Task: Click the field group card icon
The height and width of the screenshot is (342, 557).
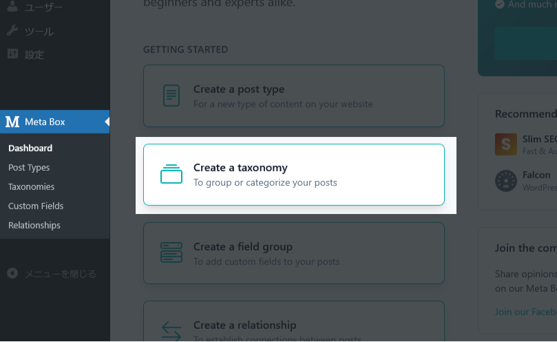Action: tap(171, 253)
